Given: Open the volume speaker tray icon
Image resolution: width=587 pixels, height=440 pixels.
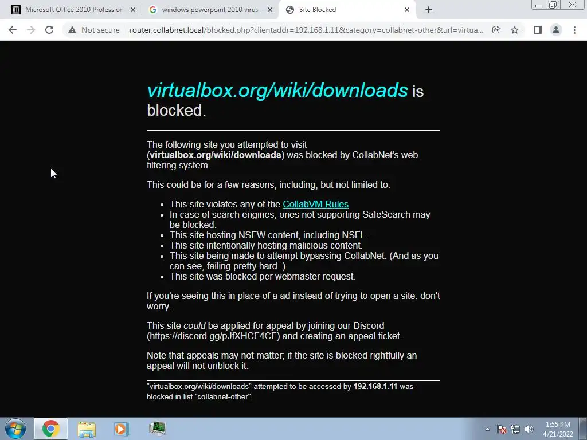Looking at the screenshot, I should tap(529, 430).
